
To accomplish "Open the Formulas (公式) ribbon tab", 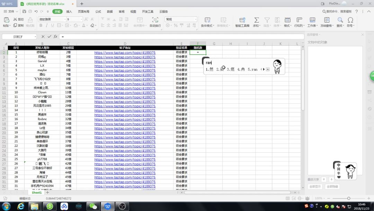I will pos(98,11).
